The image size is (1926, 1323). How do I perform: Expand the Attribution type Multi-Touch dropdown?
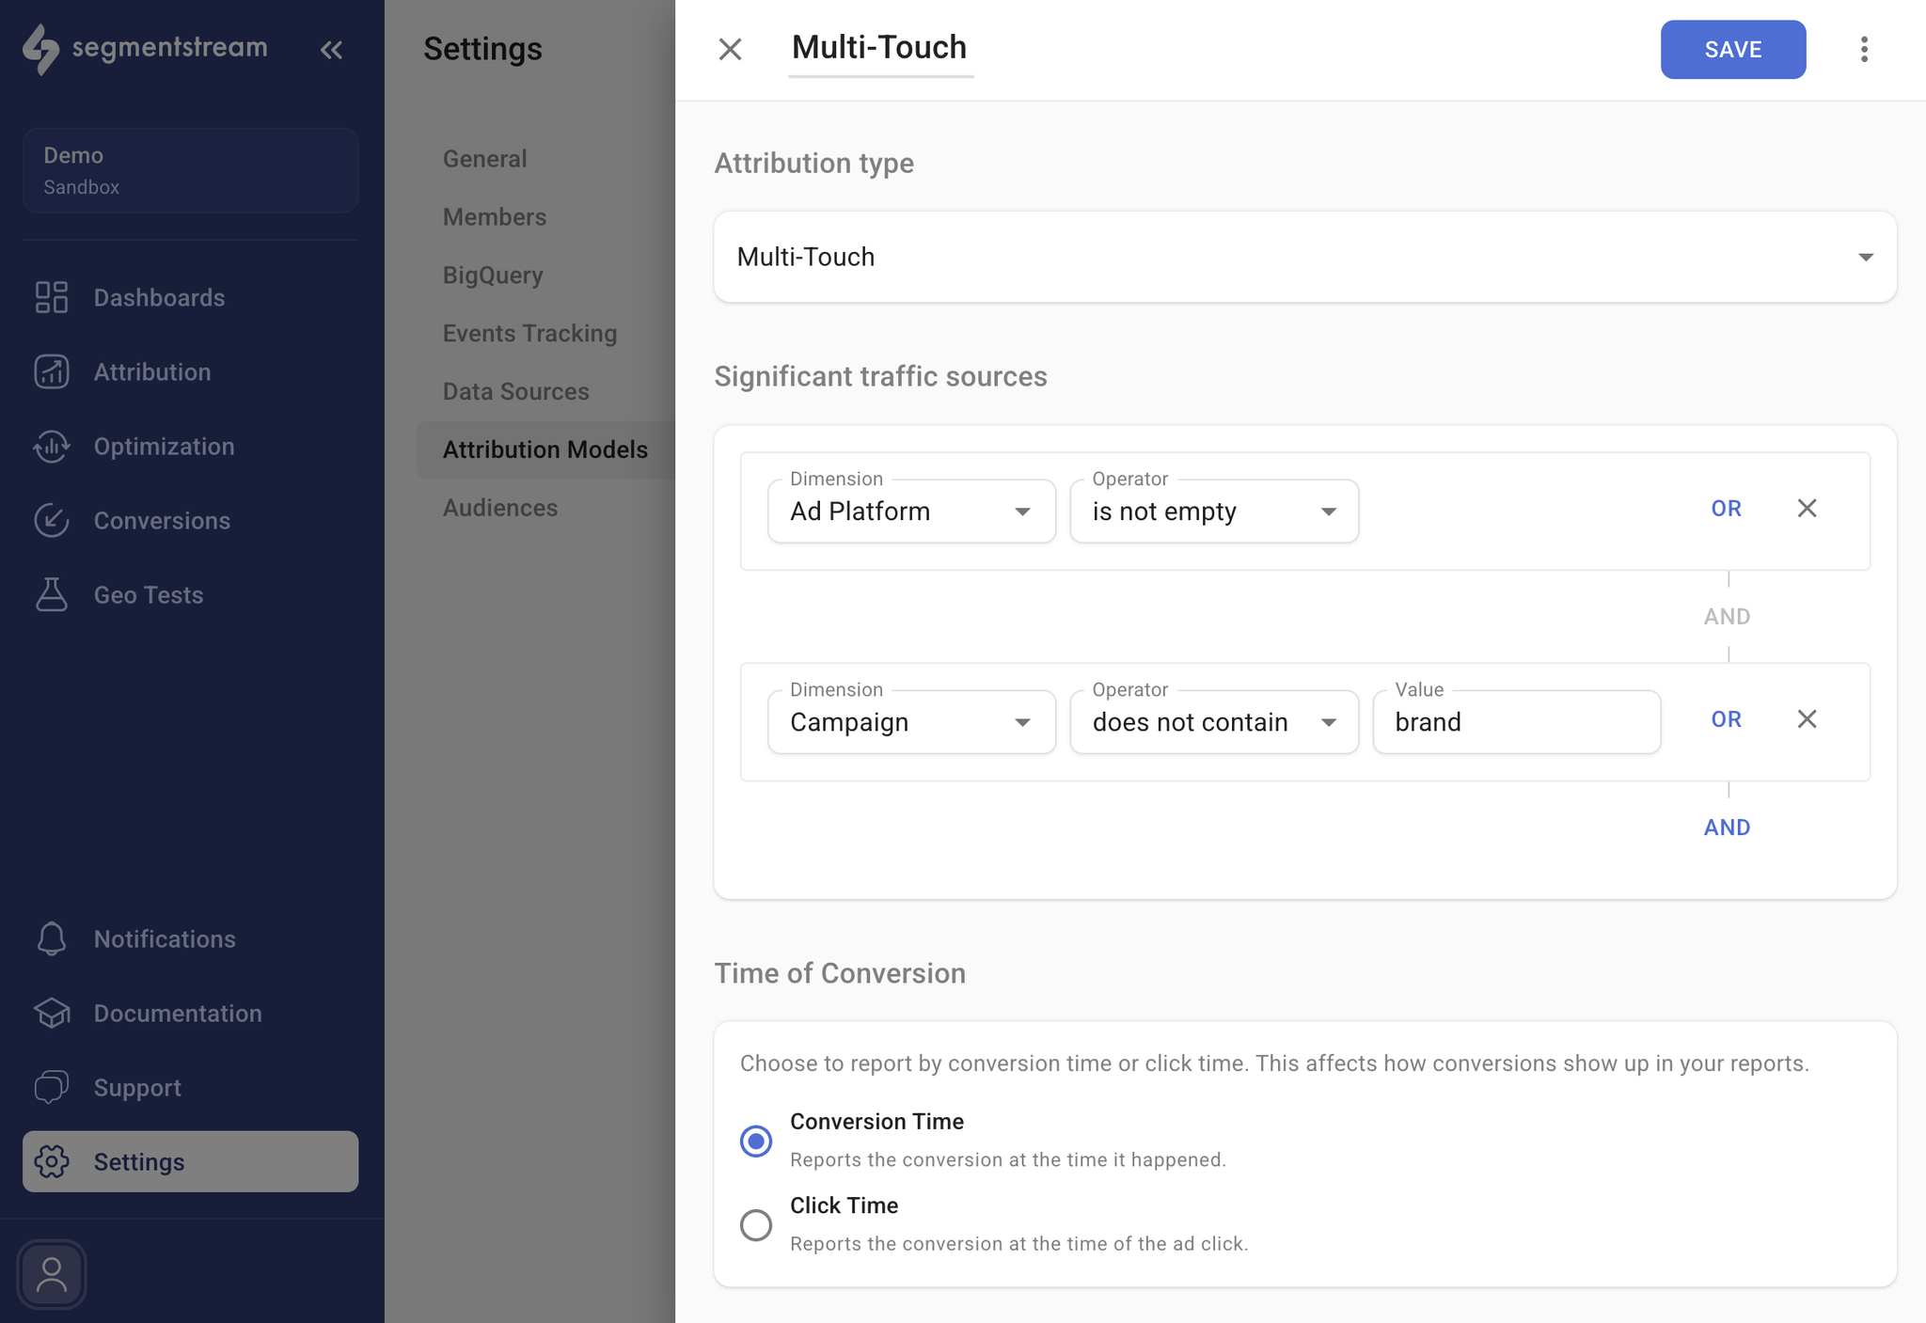(x=1304, y=257)
